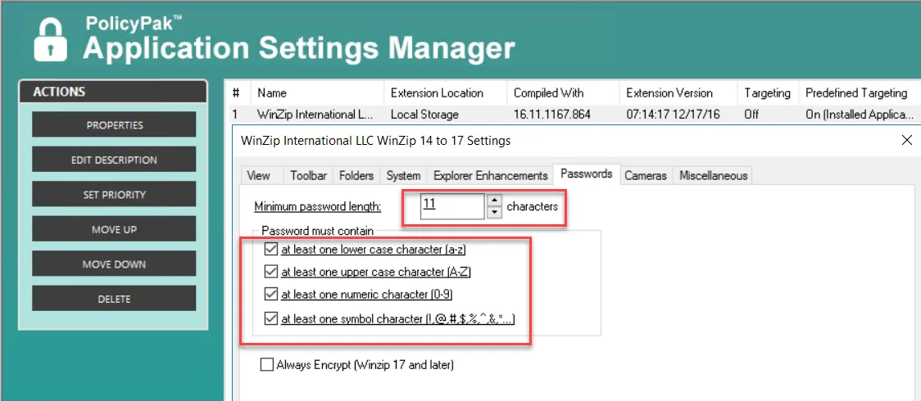Viewport: 921px width, 401px height.
Task: Select the WinZip International L... row name
Action: (315, 115)
